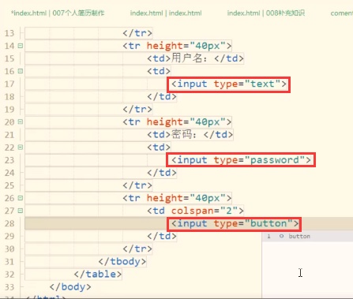Click the </td> tag on line 29
The height and width of the screenshot is (299, 353).
[x=162, y=236]
